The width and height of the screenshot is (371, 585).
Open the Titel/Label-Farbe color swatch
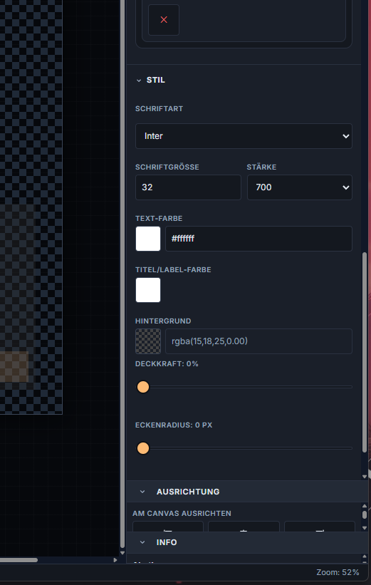pos(148,290)
